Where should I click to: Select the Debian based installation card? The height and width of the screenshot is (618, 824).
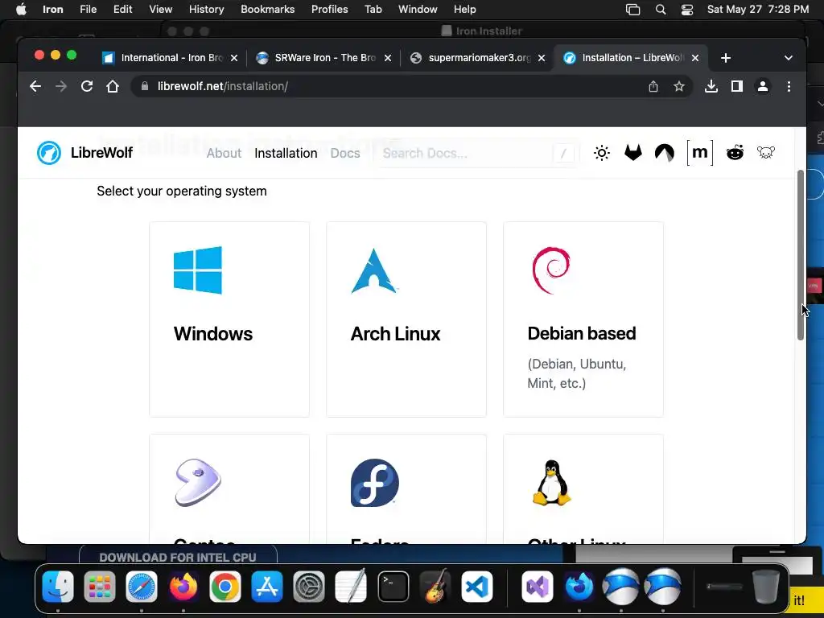[x=583, y=319]
